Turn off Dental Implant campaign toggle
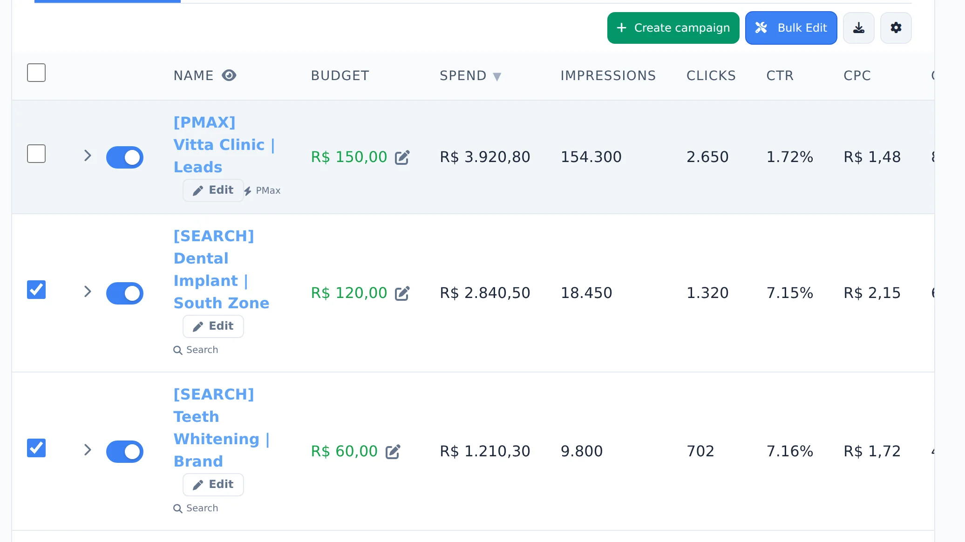 pyautogui.click(x=125, y=293)
